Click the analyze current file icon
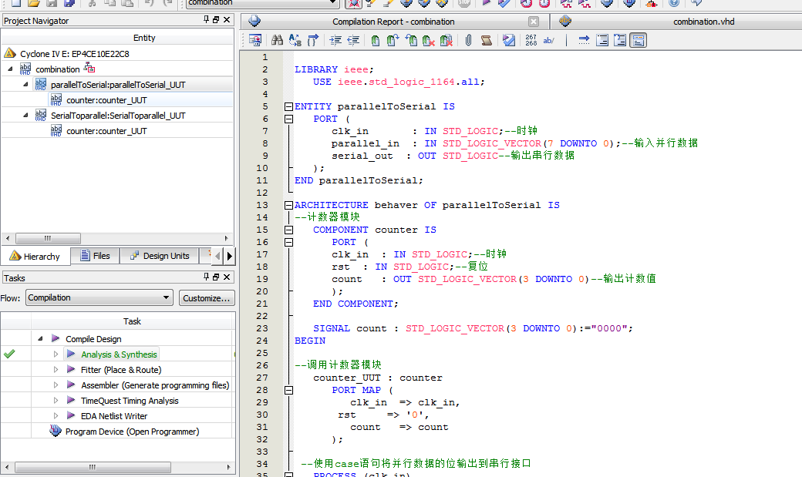This screenshot has height=477, width=802. click(509, 40)
